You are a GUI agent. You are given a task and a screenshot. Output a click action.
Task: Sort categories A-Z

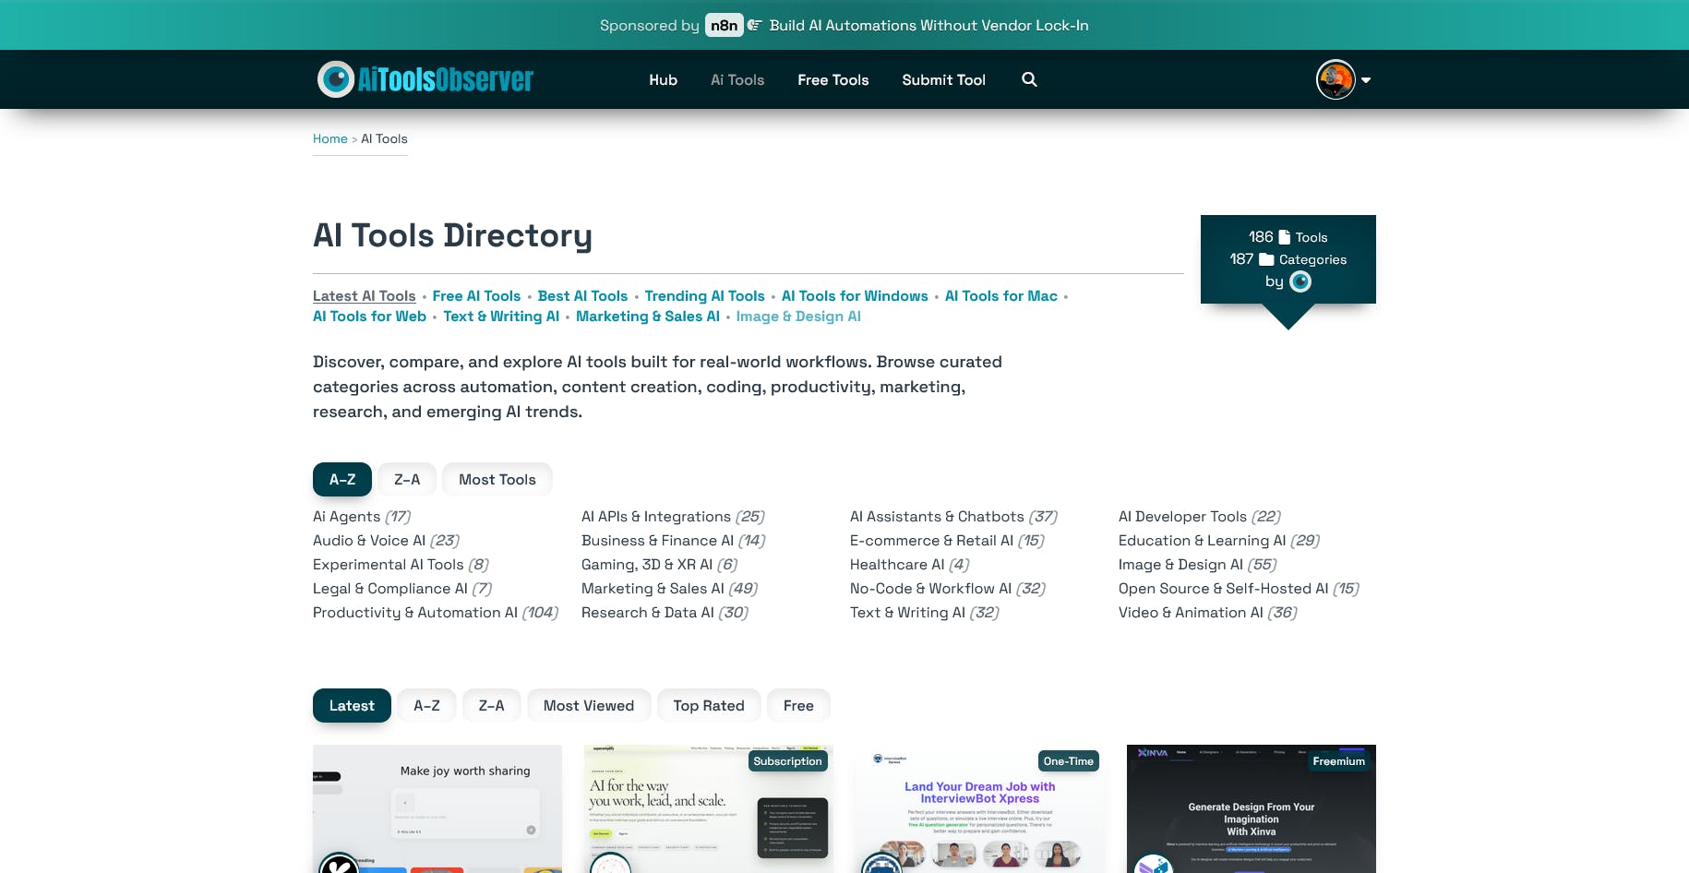pos(342,480)
